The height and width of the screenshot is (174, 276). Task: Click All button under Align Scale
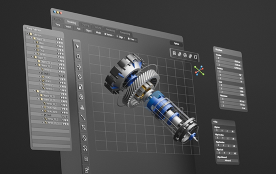[x=235, y=153]
